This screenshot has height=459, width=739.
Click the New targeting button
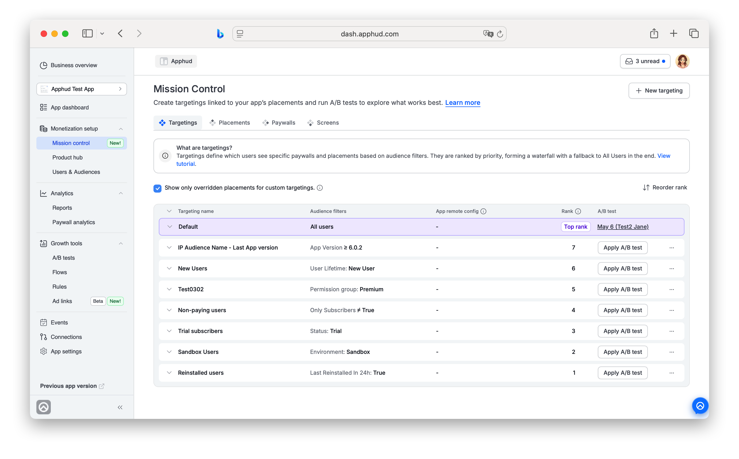click(x=659, y=90)
